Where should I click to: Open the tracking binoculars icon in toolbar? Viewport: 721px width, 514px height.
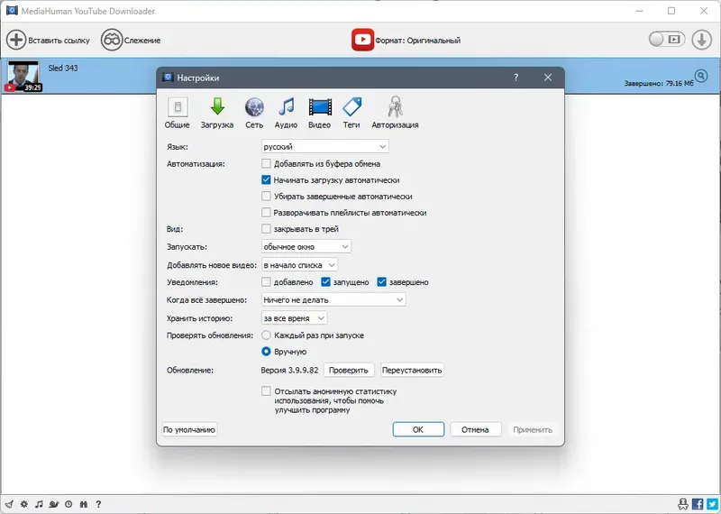tap(112, 40)
